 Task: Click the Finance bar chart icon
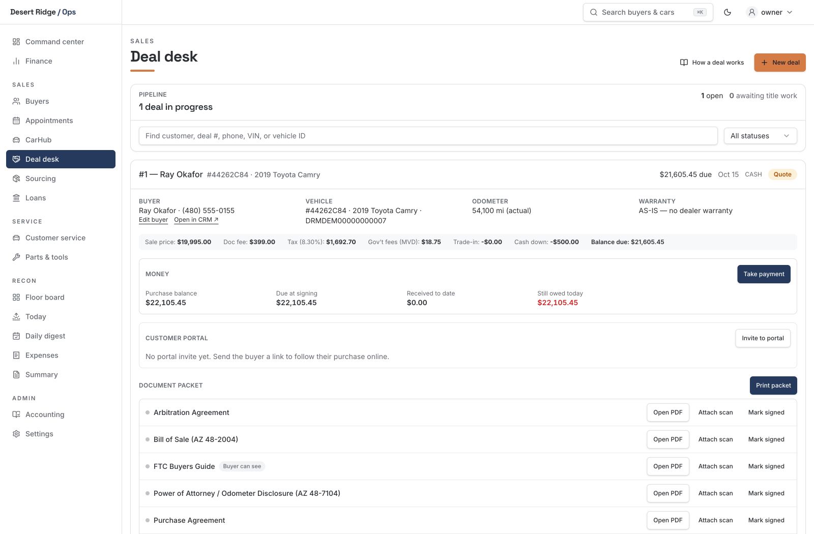[x=16, y=61]
